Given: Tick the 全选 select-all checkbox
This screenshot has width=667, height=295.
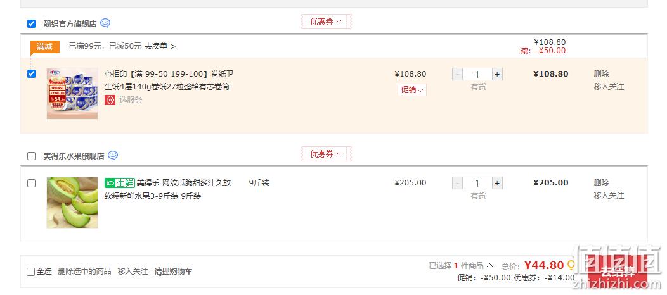Looking at the screenshot, I should (30, 272).
